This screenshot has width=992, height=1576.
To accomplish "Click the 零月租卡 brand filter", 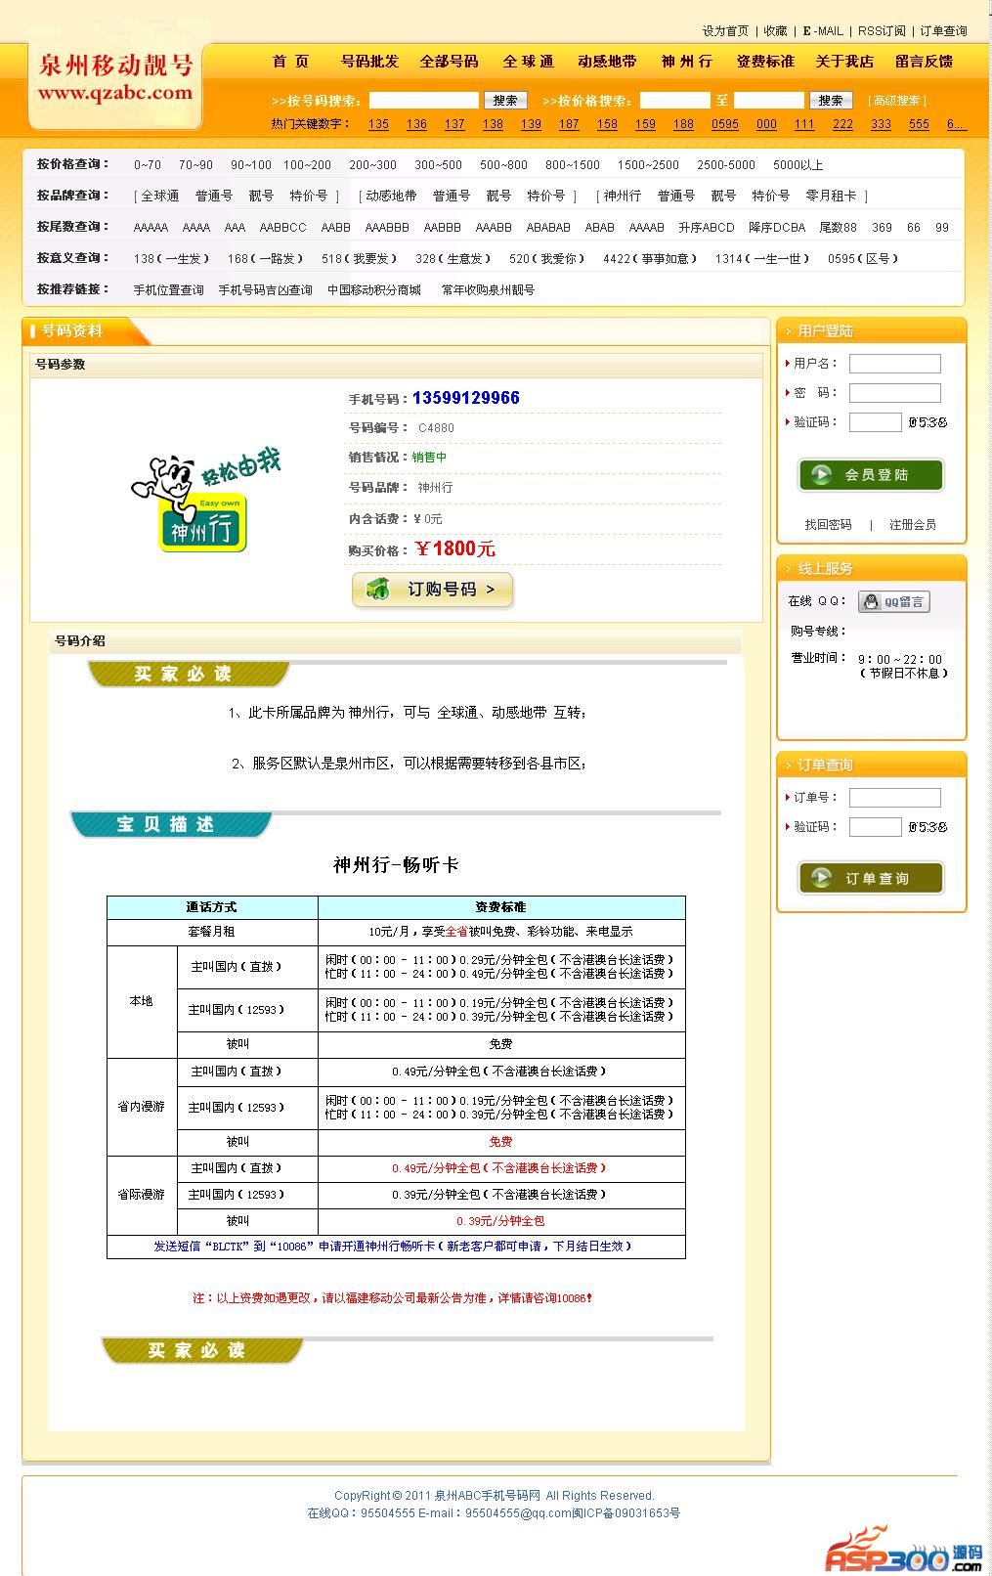I will point(831,196).
